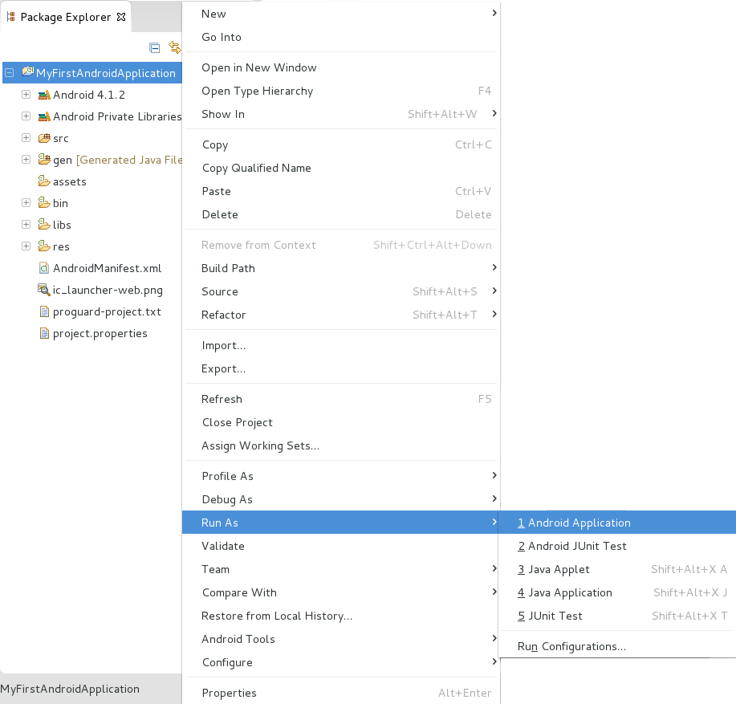Viewport: 736px width, 704px height.
Task: Click the AndroidManifest.xml file icon
Action: coord(44,268)
